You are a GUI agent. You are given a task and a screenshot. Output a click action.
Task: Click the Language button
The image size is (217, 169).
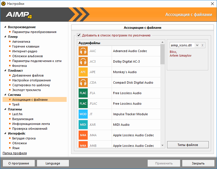point(53,163)
